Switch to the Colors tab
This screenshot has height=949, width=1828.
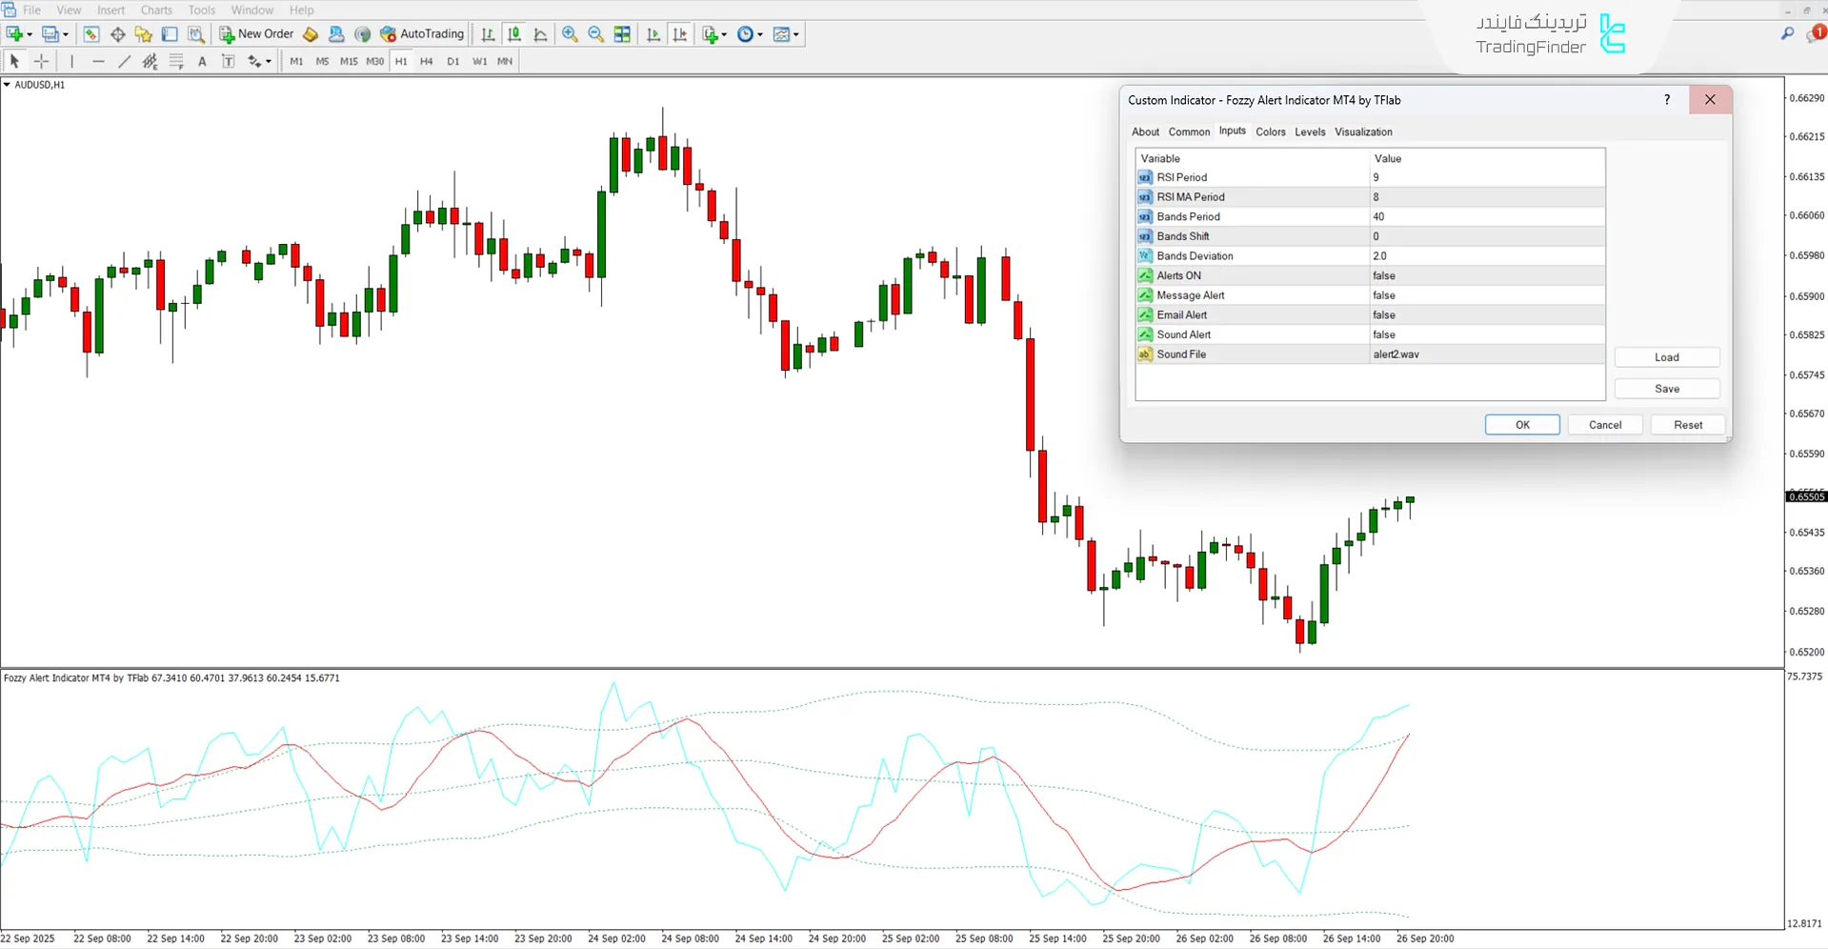1270,132
